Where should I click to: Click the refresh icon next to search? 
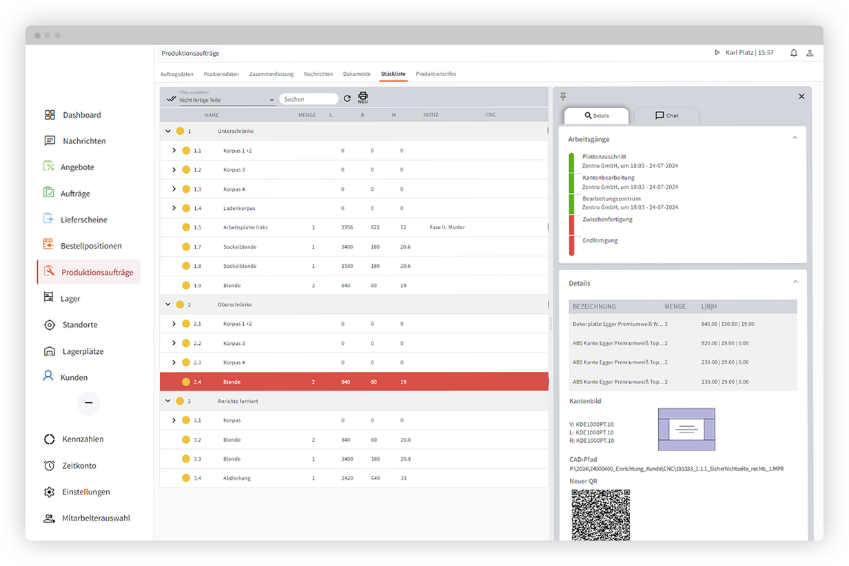click(x=347, y=99)
